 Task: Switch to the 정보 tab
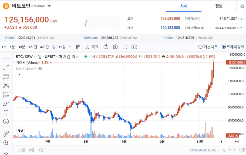(219, 6)
